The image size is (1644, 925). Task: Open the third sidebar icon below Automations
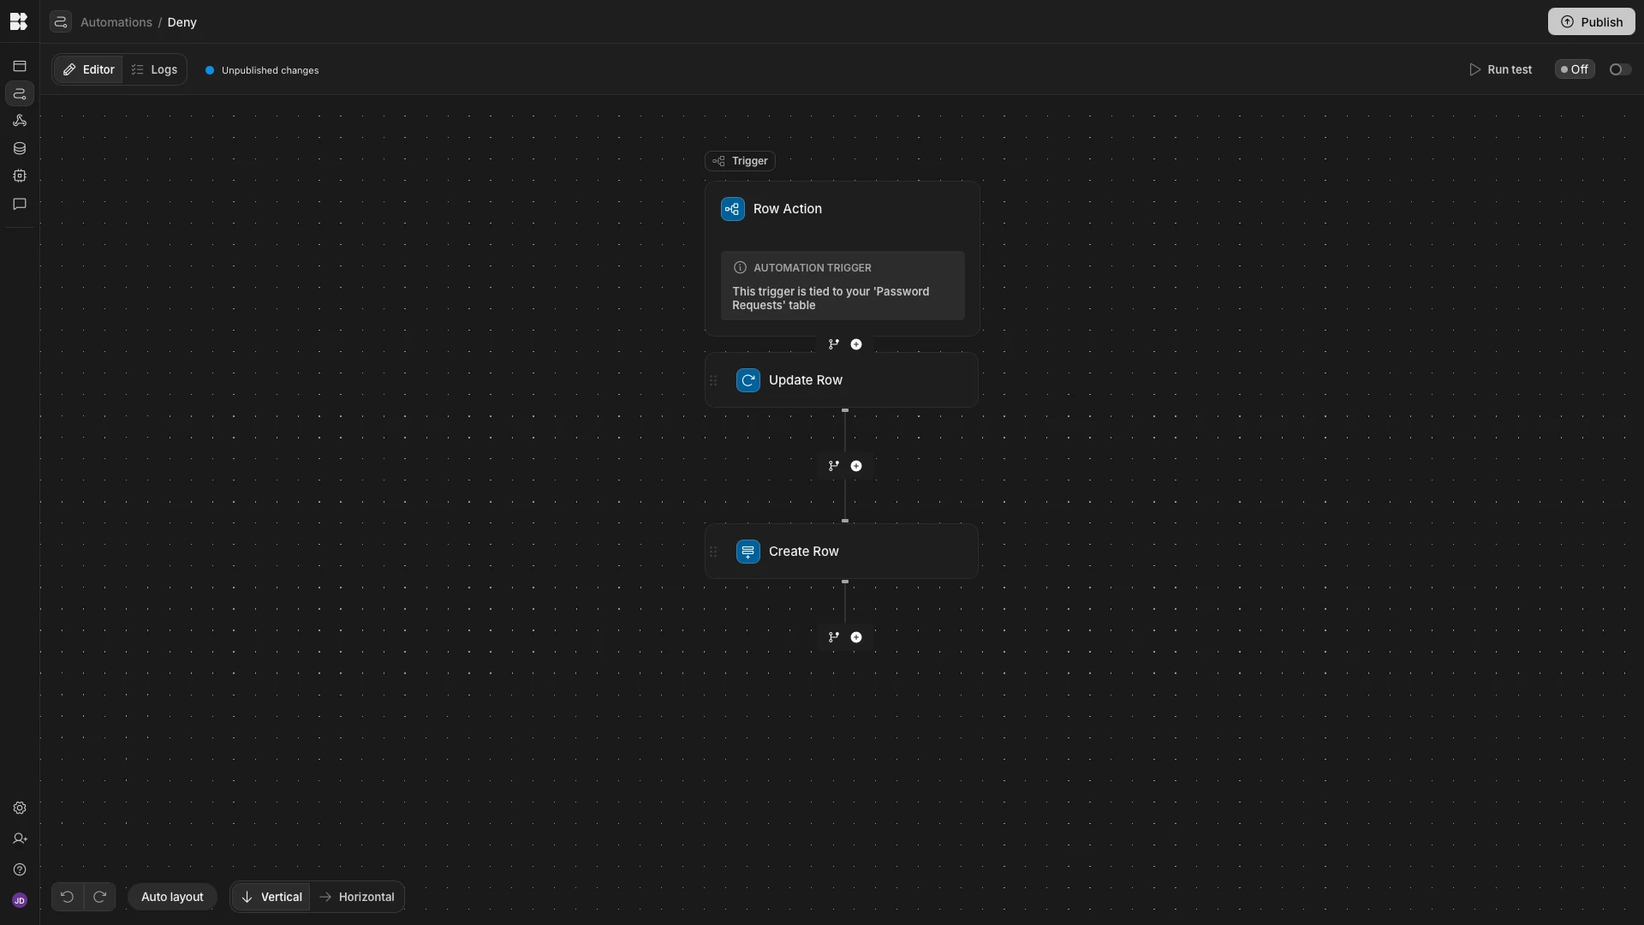20,121
